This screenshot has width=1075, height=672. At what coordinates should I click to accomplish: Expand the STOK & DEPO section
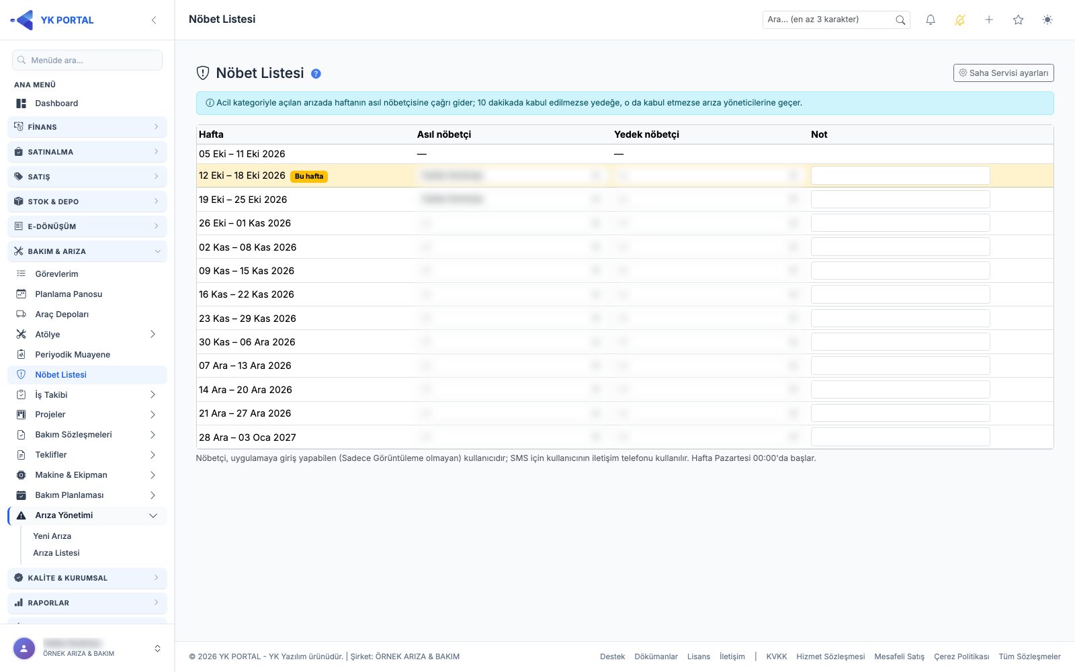coord(87,202)
